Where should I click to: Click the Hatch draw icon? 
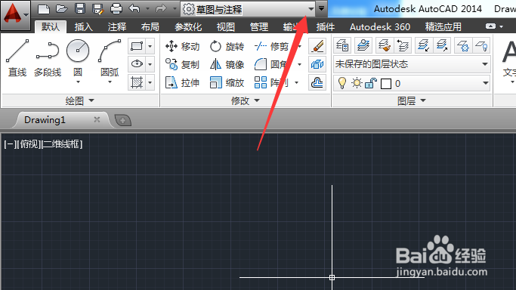click(137, 82)
